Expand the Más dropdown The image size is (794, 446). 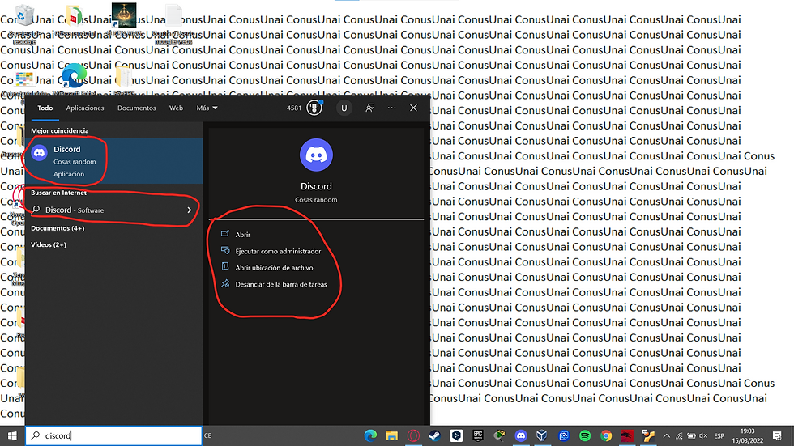point(207,108)
